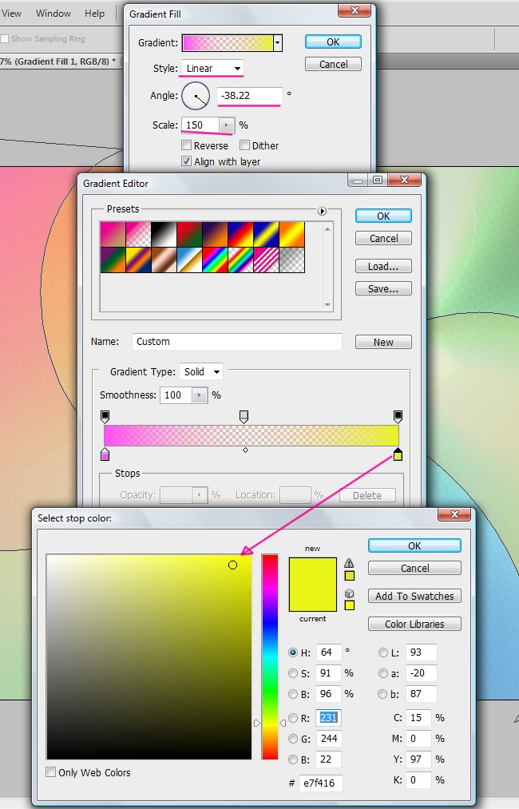
Task: Click Add To Swatches button
Action: click(x=414, y=597)
